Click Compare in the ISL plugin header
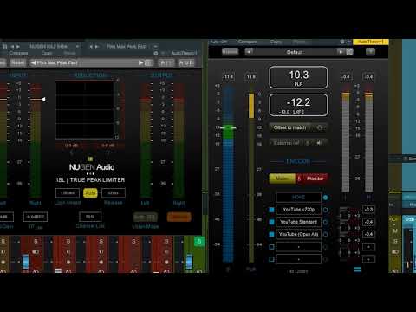The image size is (416, 312). [18, 53]
